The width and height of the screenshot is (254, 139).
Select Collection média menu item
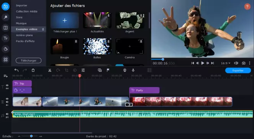tap(26, 11)
